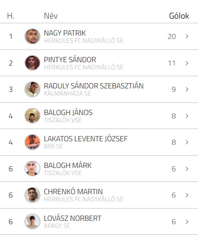Open the CHRENKÓ MARTIN player link
The height and width of the screenshot is (239, 198).
73,192
